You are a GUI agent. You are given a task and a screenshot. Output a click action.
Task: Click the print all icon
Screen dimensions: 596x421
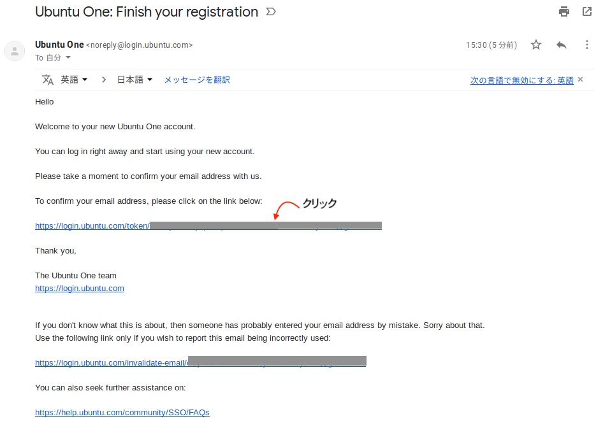(x=564, y=11)
